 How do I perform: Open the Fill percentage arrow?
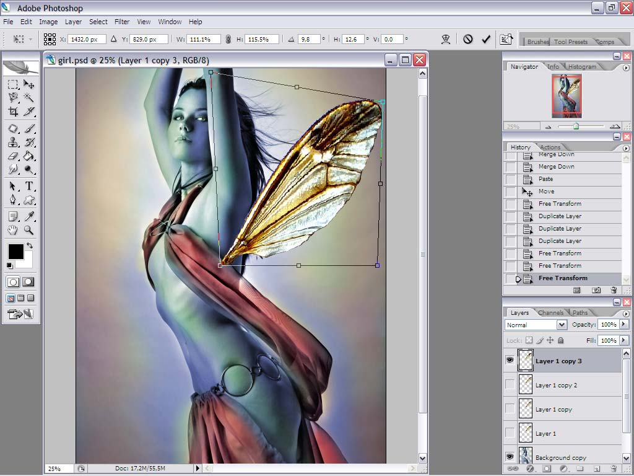tap(624, 340)
